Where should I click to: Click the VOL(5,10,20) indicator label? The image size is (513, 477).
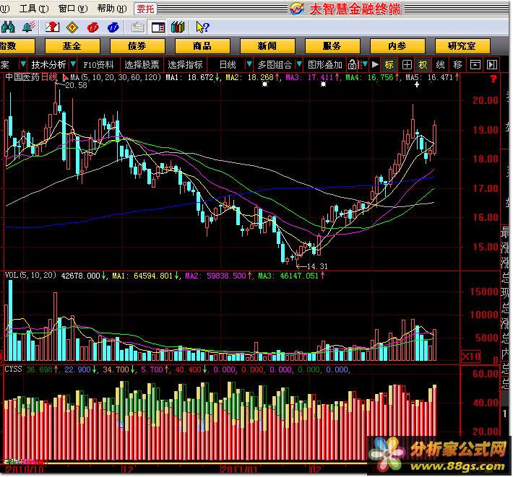(30, 275)
